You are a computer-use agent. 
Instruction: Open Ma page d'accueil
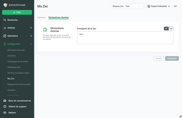coord(16,50)
